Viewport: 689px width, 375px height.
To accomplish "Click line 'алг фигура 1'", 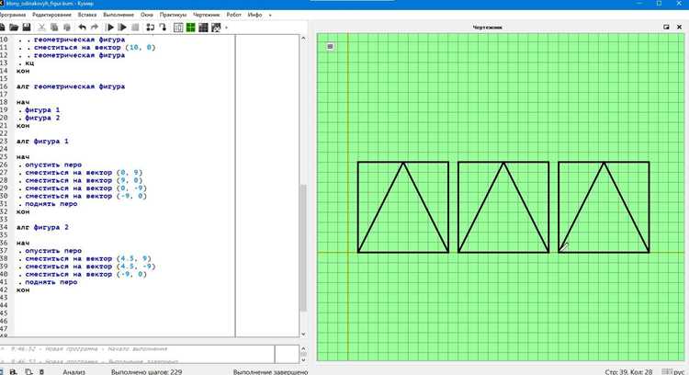I will pos(42,142).
